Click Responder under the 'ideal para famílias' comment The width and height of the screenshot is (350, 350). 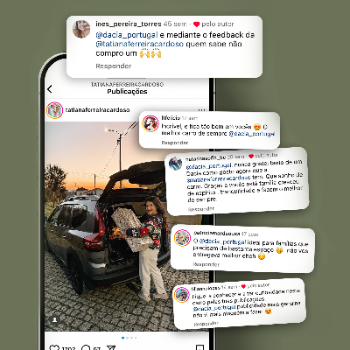[x=206, y=264]
